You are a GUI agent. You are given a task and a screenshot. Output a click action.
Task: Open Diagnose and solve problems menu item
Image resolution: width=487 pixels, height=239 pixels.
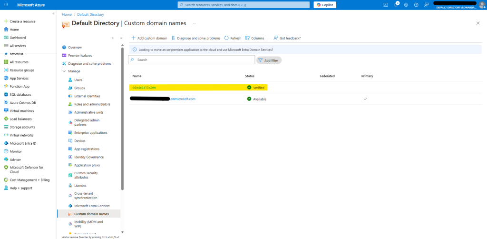[x=87, y=63]
